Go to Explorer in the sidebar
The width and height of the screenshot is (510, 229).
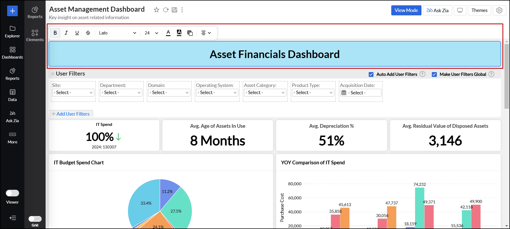tap(12, 32)
